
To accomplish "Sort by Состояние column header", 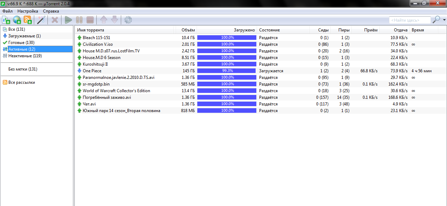I will (283, 30).
